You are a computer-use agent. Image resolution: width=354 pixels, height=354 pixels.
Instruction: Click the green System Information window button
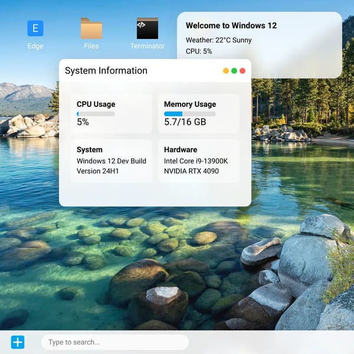click(x=234, y=71)
